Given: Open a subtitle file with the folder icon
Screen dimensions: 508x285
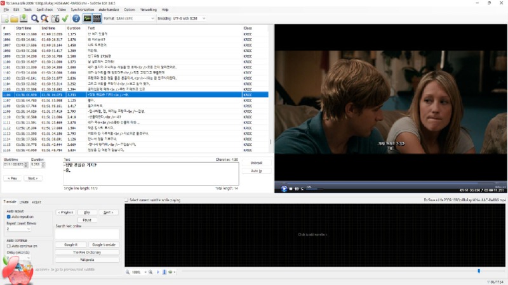Looking at the screenshot, I should point(15,19).
